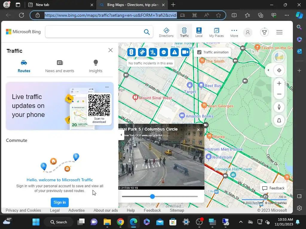Open Copilot in Edge sidebar

point(299,15)
